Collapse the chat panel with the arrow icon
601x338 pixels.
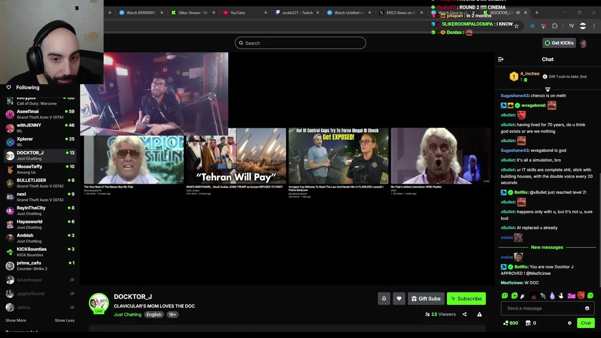click(x=501, y=59)
